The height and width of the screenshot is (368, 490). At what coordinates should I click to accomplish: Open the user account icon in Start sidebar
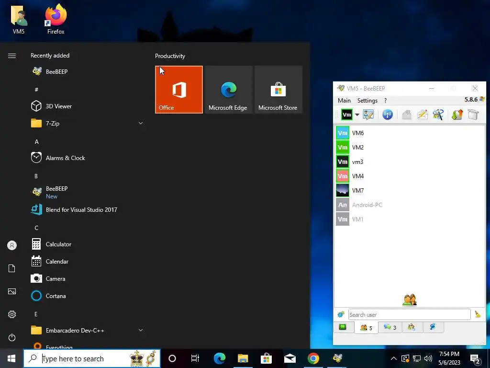[12, 245]
